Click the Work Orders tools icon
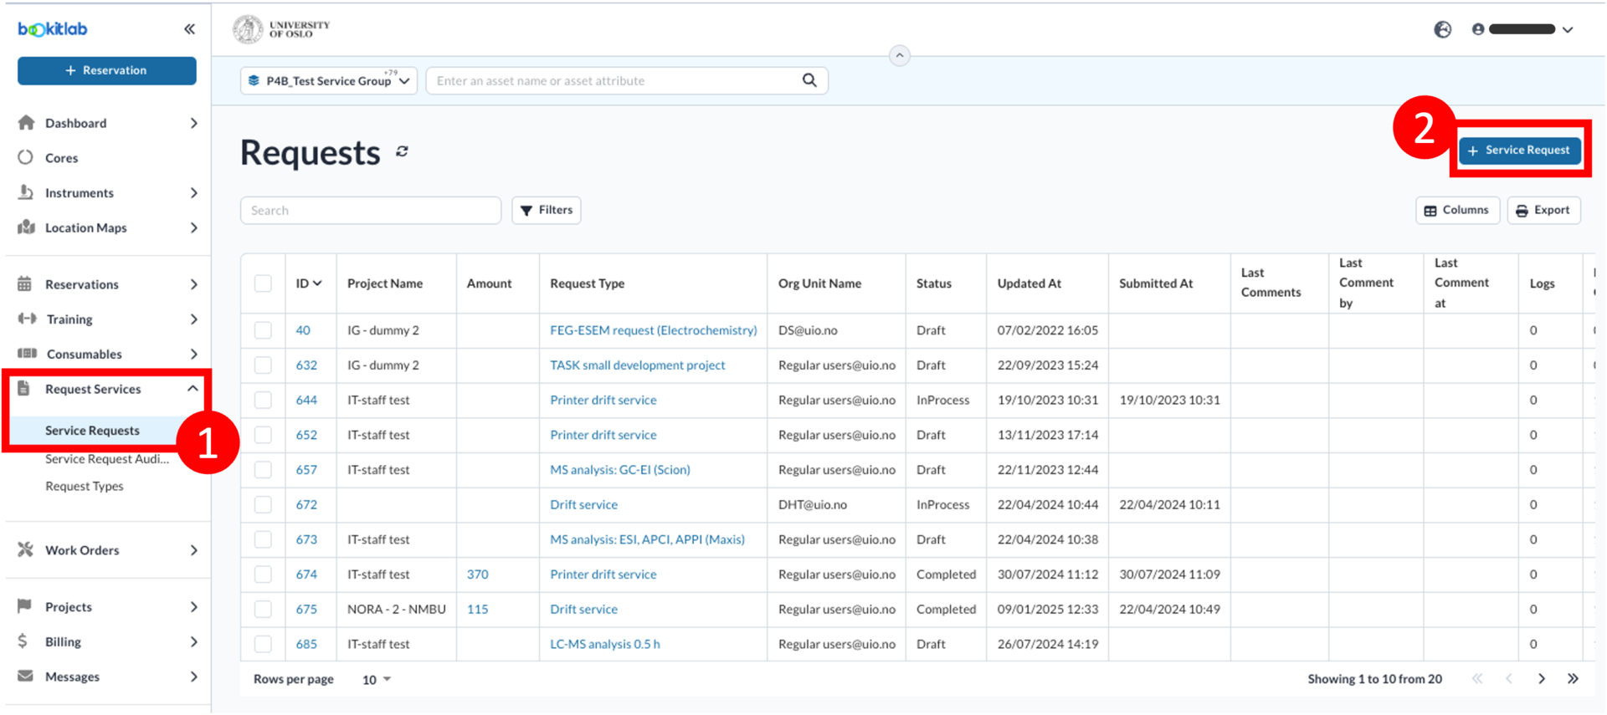The width and height of the screenshot is (1607, 715). coord(26,549)
